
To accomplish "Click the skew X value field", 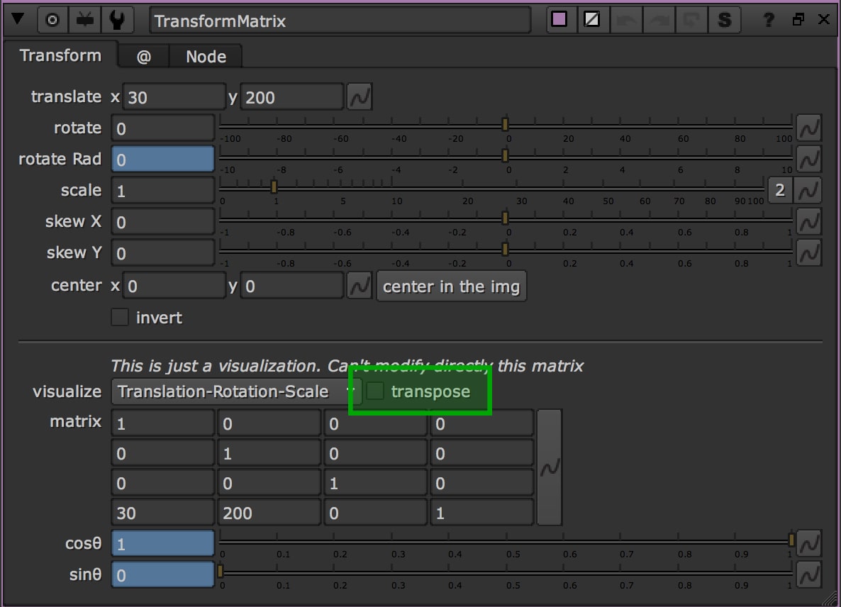I will tap(162, 222).
